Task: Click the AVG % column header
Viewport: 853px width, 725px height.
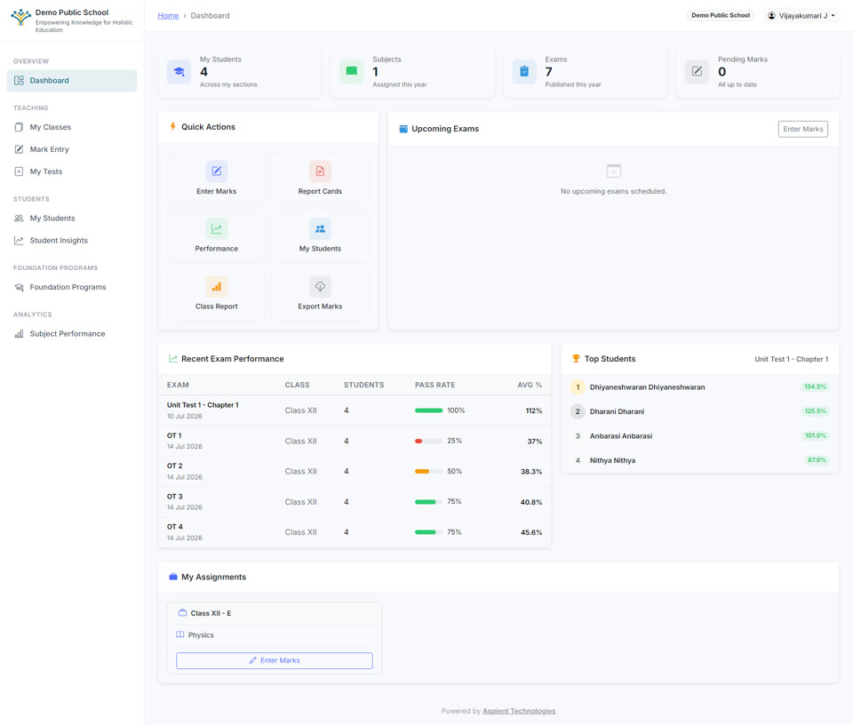Action: click(x=530, y=385)
